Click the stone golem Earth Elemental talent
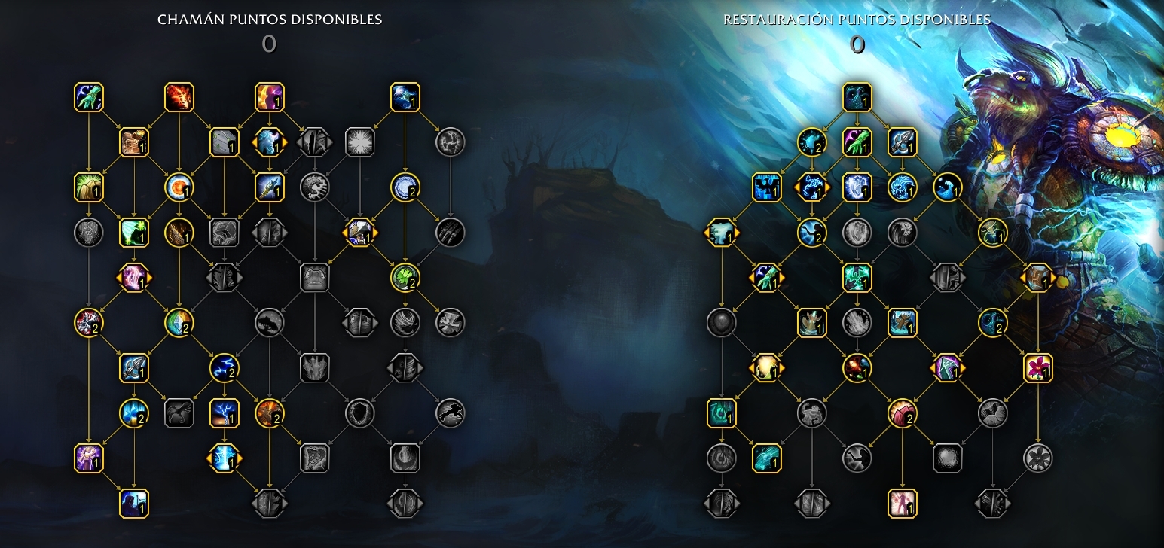Viewport: 1164px width, 548px height. coord(134,142)
